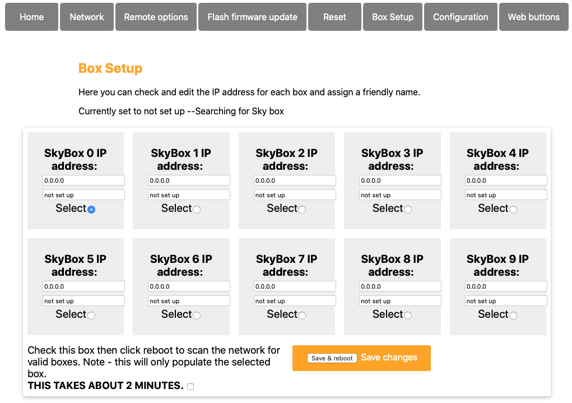Click the SkyBox 8 IP address field
This screenshot has height=403, width=572.
tap(400, 286)
